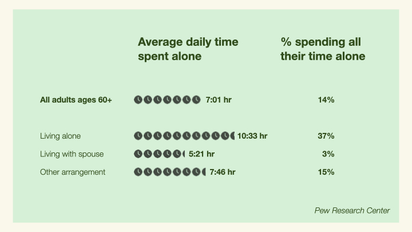This screenshot has height=232, width=412.
Task: Click partial clock icon beside 7:46 hr
Action: 204,172
